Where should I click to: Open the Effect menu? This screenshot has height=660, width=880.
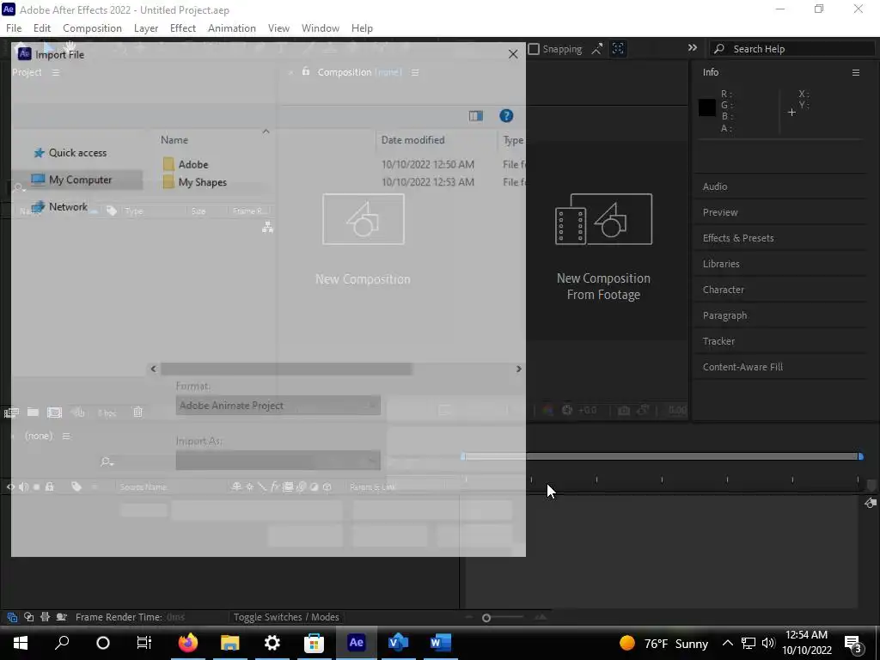[x=182, y=28]
